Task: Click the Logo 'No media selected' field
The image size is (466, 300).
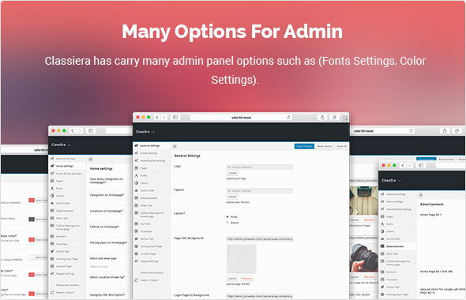Action: pyautogui.click(x=260, y=167)
